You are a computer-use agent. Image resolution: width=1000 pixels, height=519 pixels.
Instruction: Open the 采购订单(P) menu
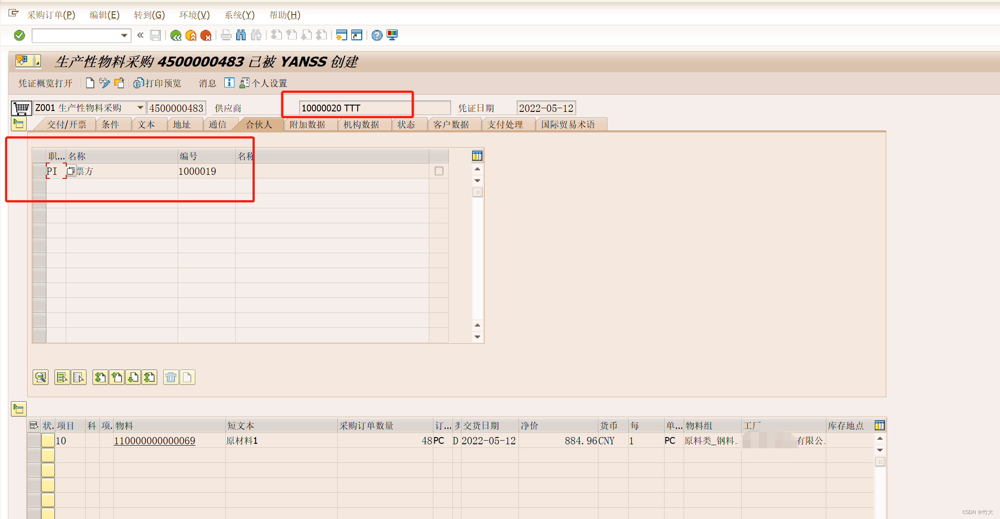[x=51, y=15]
